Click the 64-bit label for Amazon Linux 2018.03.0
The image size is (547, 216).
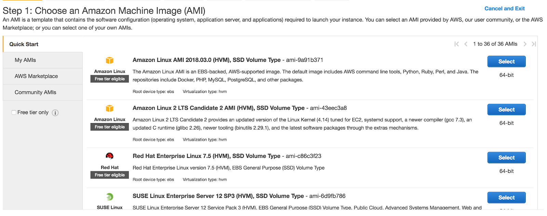[x=506, y=75]
